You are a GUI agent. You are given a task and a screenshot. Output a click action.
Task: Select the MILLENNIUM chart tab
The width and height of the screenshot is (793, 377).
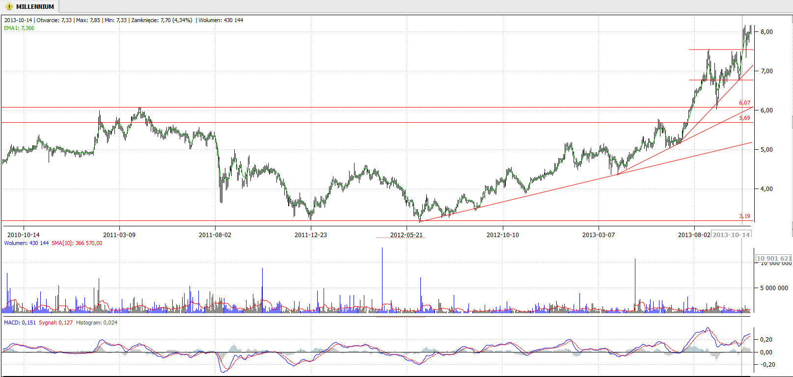(x=29, y=6)
